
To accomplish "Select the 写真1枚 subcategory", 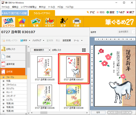I will 14,104.
